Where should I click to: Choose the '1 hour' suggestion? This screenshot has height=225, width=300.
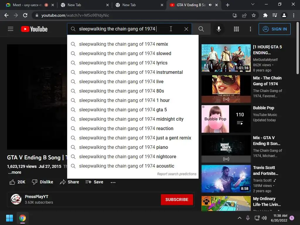click(133, 100)
